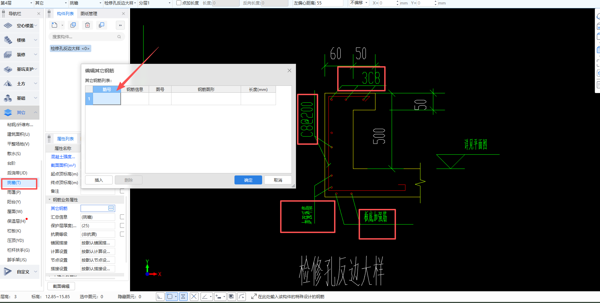
Task: Click the ellipsis button in 其它钢筋 field
Action: [x=111, y=208]
